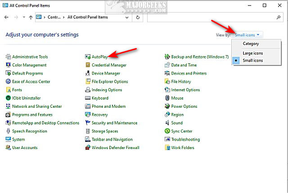Select the Small icons view option

coord(256,61)
